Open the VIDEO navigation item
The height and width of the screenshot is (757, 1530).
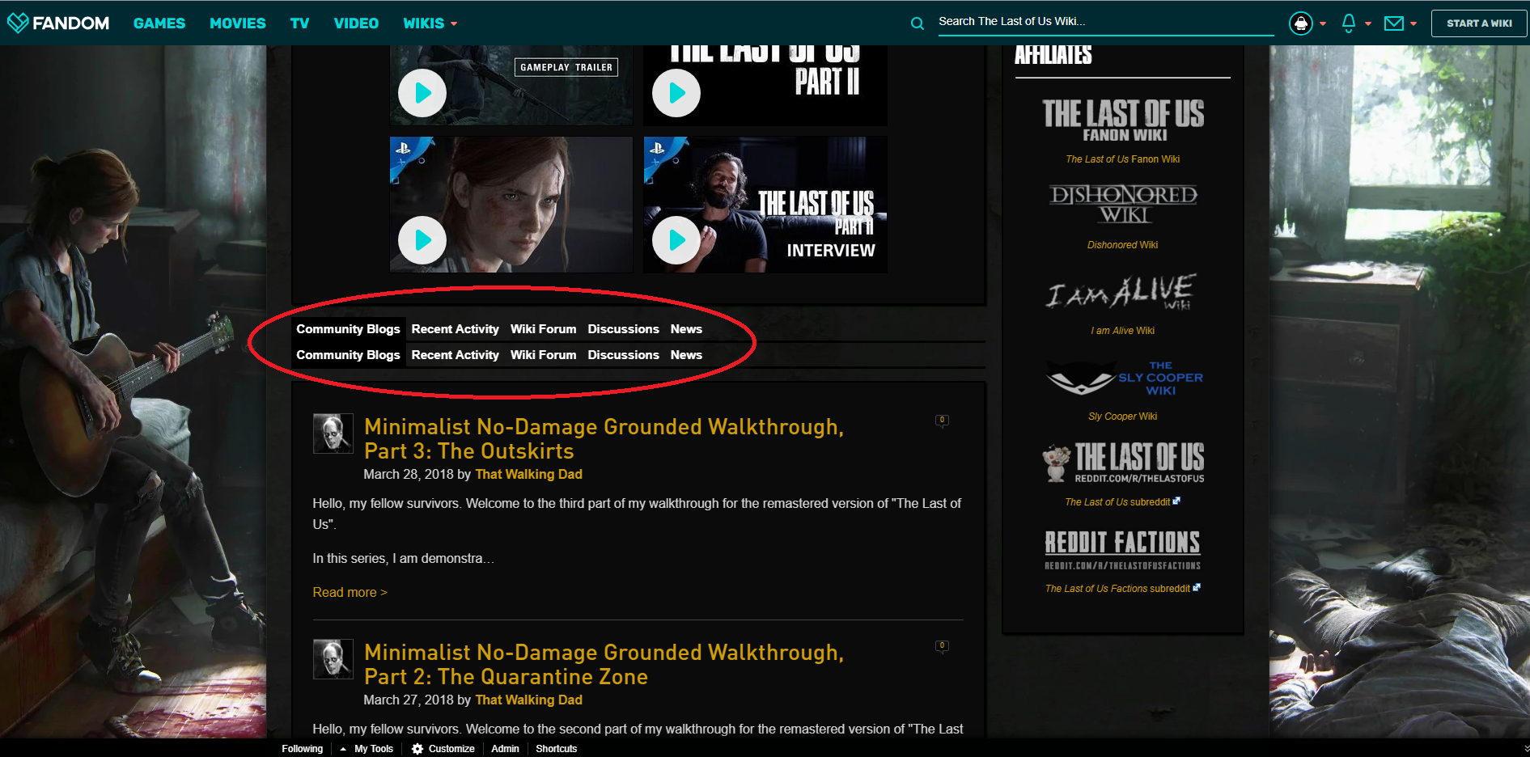click(x=356, y=23)
